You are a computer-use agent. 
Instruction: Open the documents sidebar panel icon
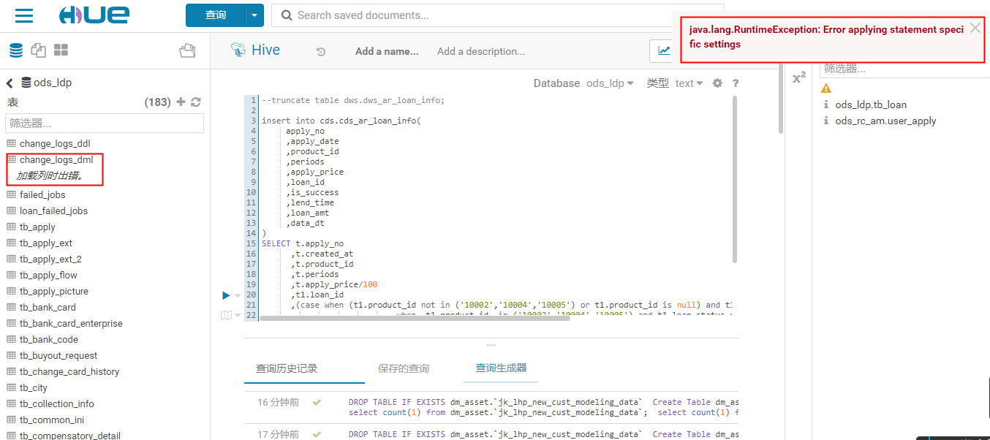coord(39,50)
